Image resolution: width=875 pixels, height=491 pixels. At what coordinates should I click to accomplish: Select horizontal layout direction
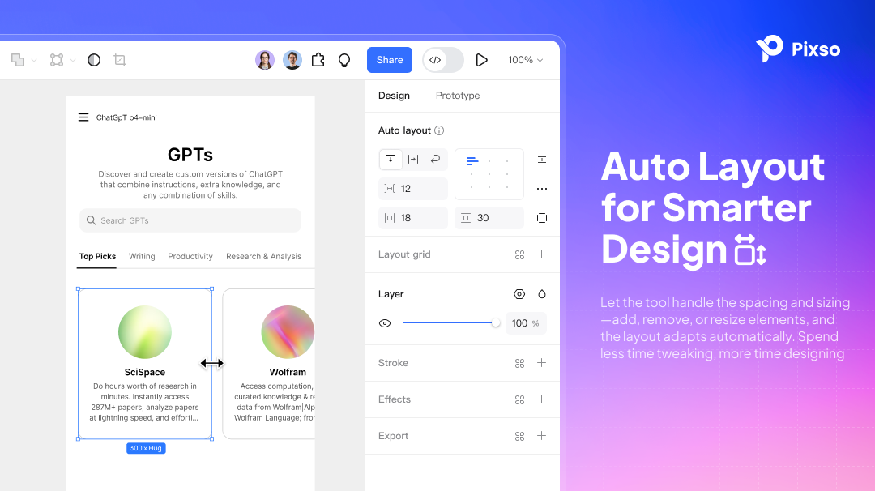(413, 160)
